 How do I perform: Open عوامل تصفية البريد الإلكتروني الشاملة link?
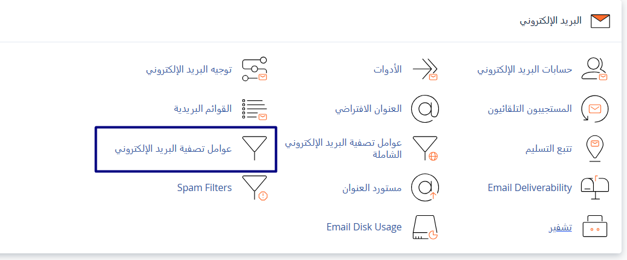tap(344, 149)
